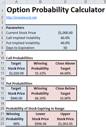This screenshot has width=106, height=127.
Task: Select row 13 header
Action: [3, 73]
